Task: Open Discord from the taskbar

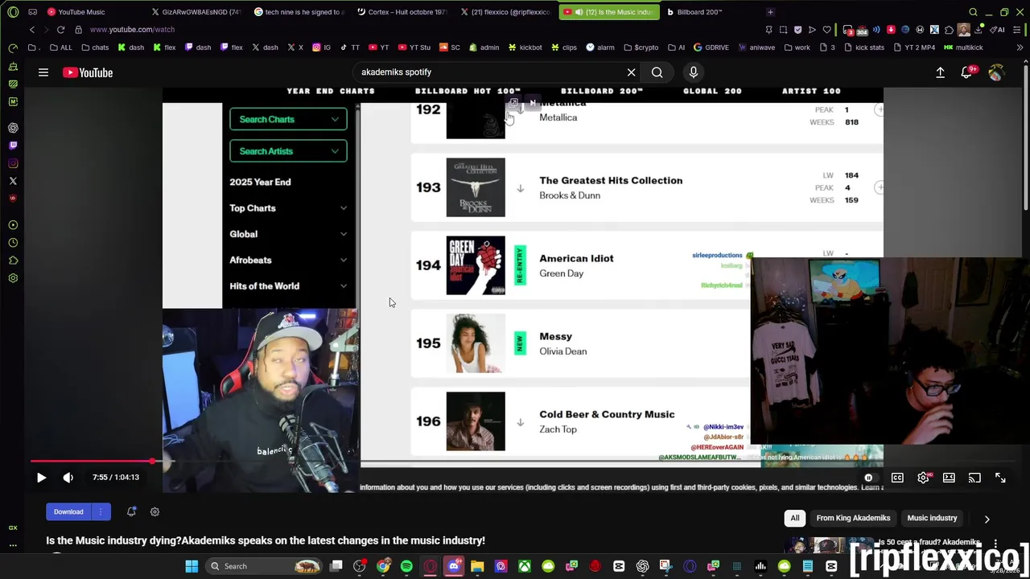Action: (454, 566)
